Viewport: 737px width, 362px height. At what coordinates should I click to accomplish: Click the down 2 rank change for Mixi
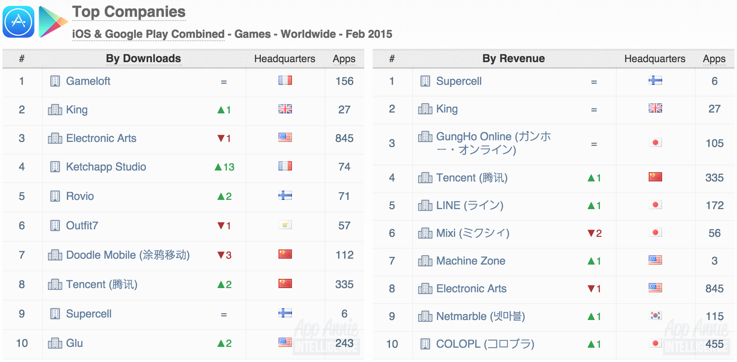tap(595, 233)
